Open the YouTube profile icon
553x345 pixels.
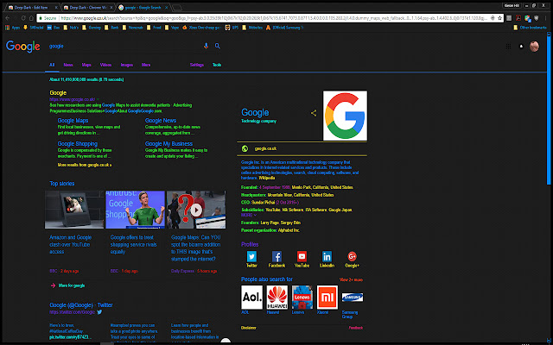(x=302, y=256)
